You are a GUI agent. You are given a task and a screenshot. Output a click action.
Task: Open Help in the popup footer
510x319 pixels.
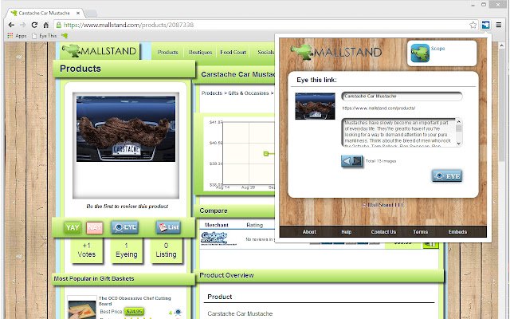[x=346, y=232]
